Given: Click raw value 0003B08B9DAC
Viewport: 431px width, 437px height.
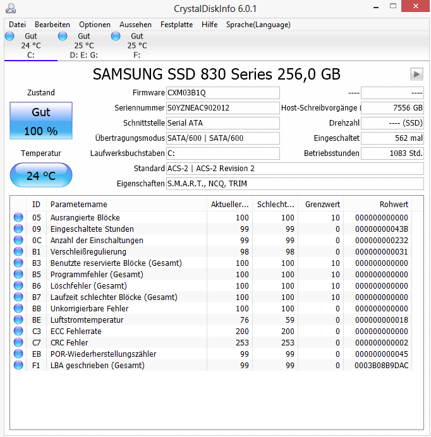Looking at the screenshot, I should click(x=381, y=366).
